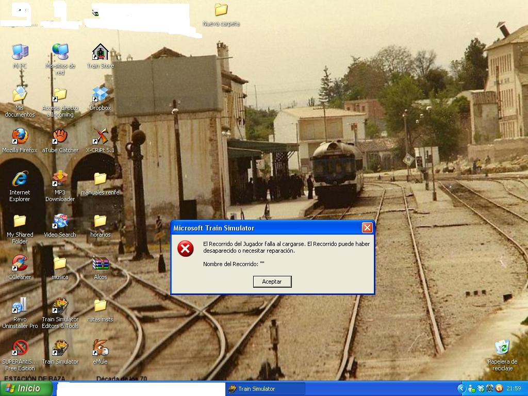
Task: Open the rutas msts folder
Action: coord(100,306)
